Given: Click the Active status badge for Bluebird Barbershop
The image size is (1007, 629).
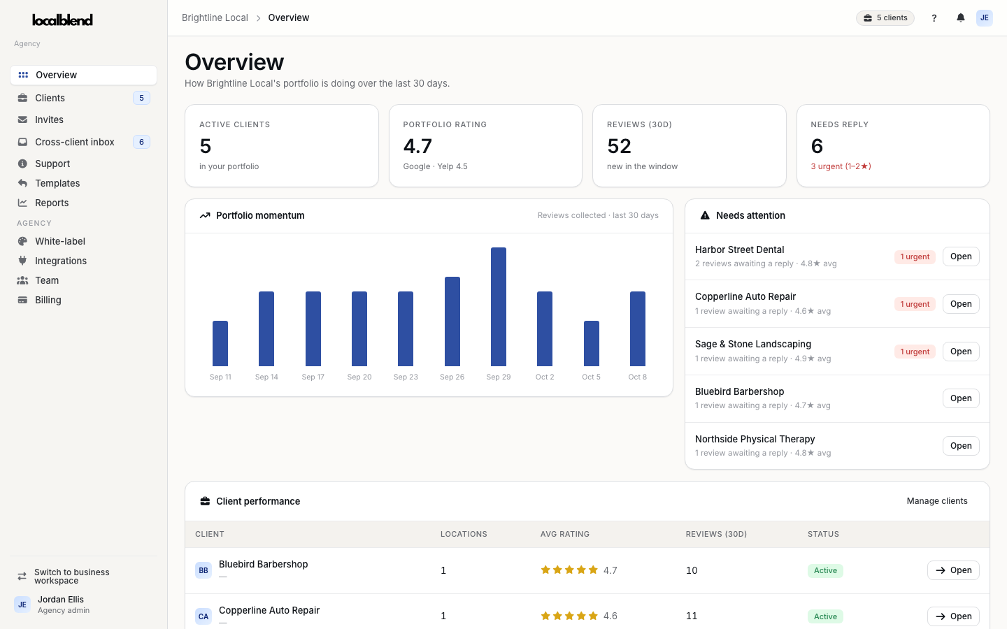Looking at the screenshot, I should [825, 570].
